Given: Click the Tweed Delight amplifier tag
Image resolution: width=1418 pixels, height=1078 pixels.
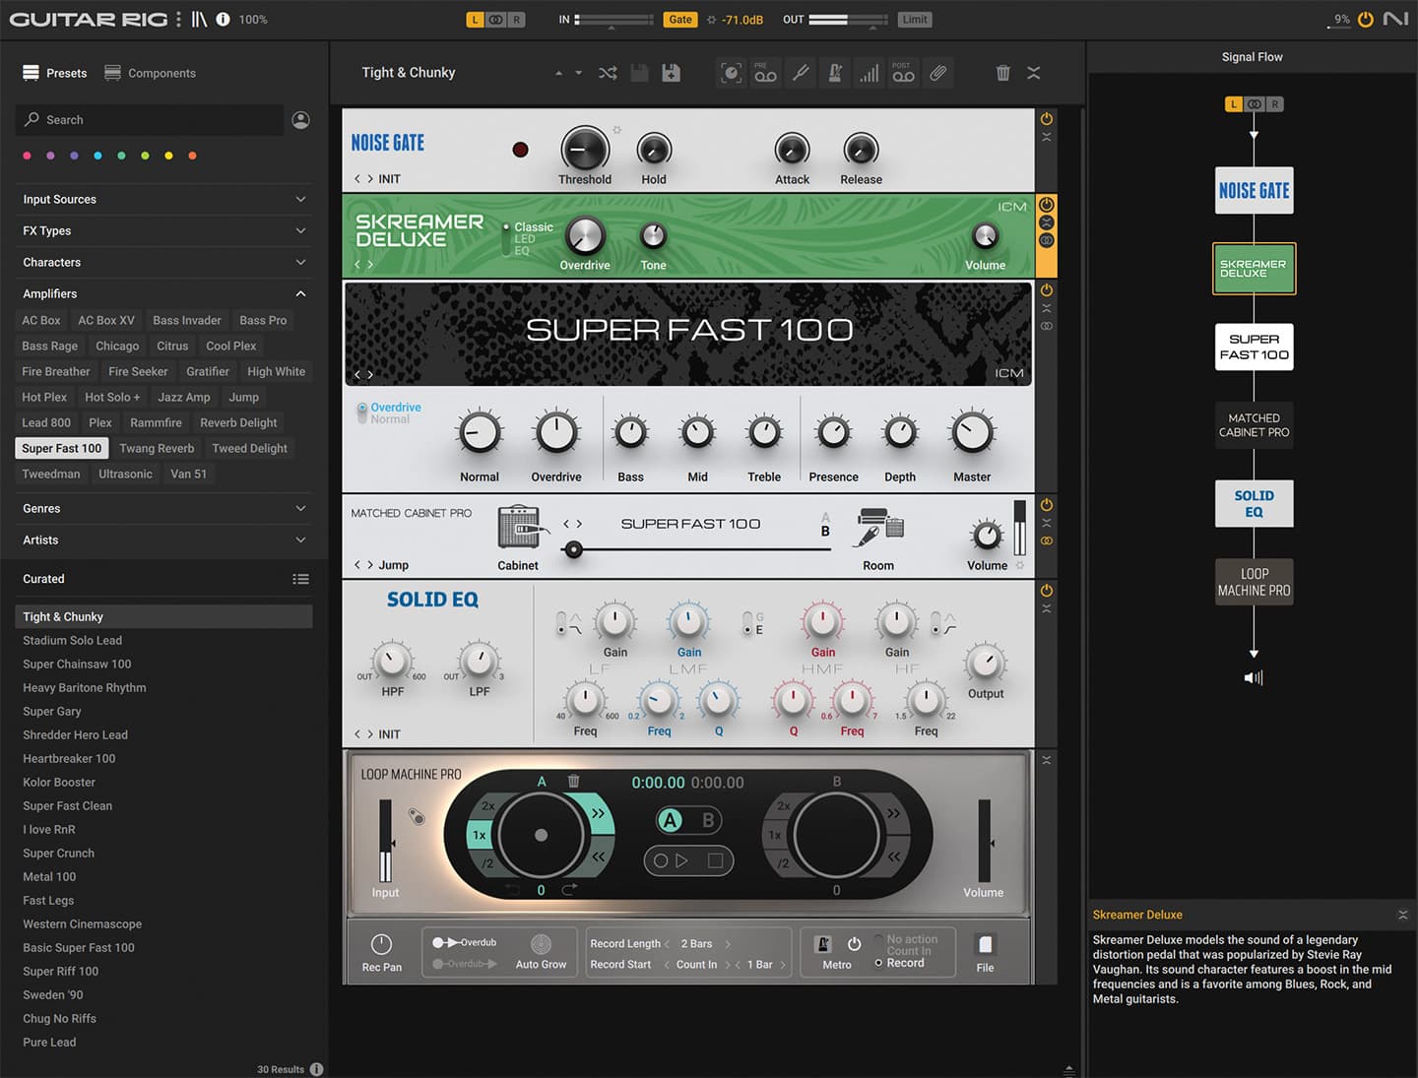Looking at the screenshot, I should point(249,448).
